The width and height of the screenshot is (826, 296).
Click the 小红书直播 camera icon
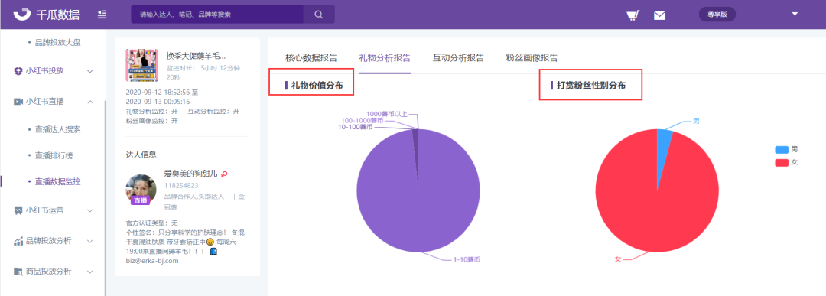coord(18,101)
